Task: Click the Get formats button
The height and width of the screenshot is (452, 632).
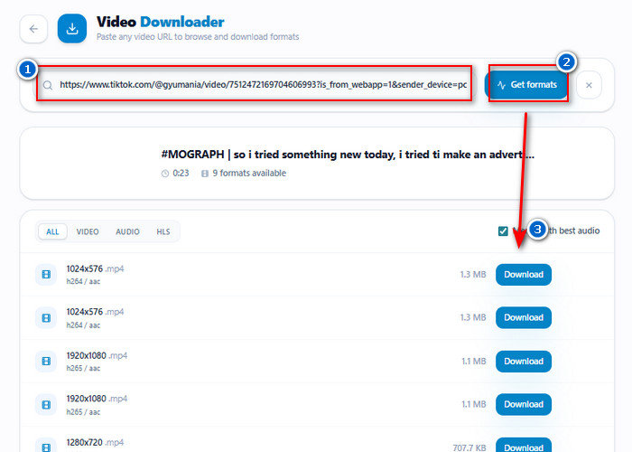Action: click(x=527, y=85)
